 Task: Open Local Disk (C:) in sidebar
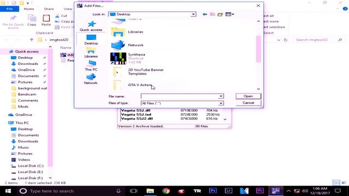[x=31, y=166]
